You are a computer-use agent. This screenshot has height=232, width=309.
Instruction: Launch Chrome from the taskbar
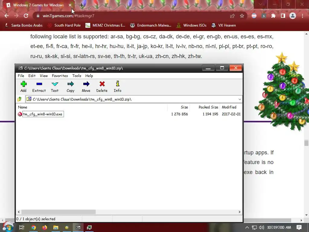(34, 227)
